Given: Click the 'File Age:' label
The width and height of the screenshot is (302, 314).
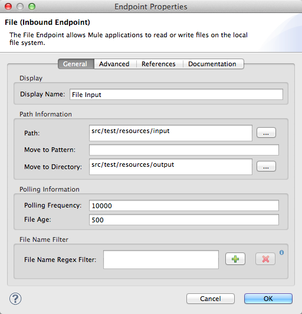Looking at the screenshot, I should pos(38,219).
